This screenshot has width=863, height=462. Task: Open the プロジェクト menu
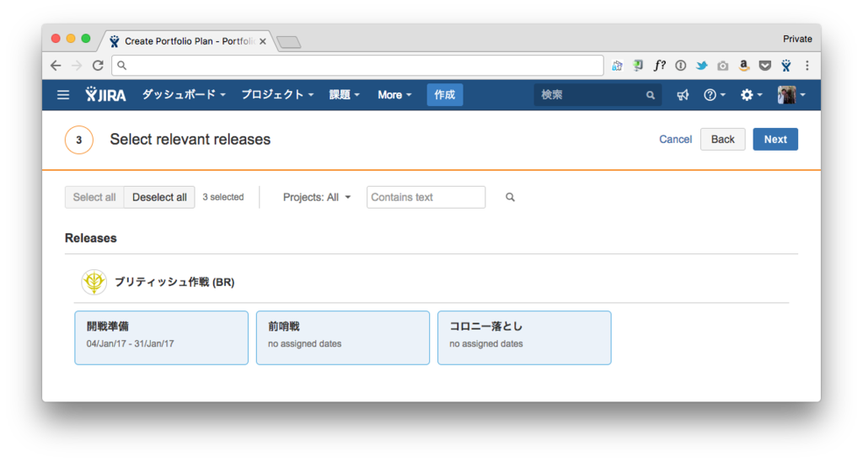(x=277, y=94)
